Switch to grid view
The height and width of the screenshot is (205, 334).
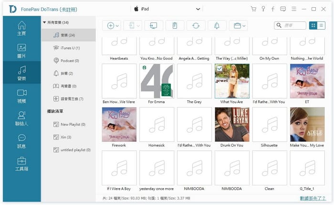coord(313,26)
